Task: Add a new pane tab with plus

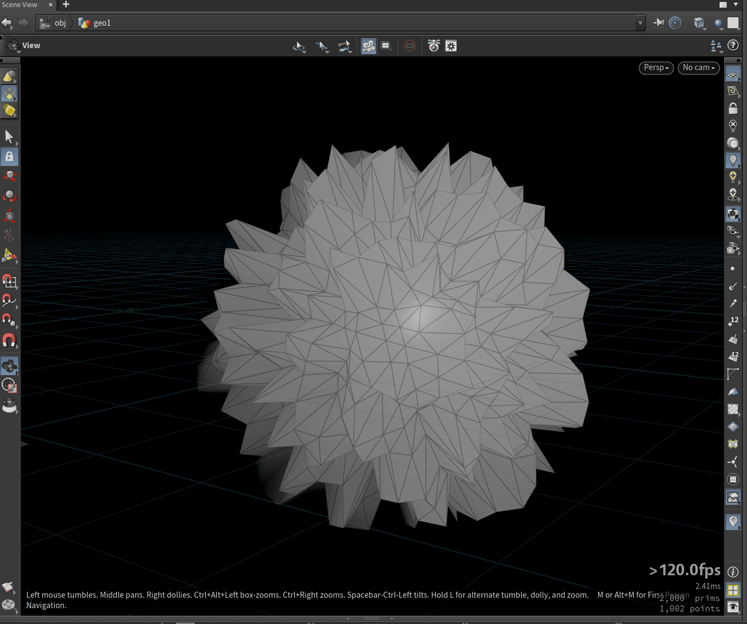Action: tap(66, 5)
